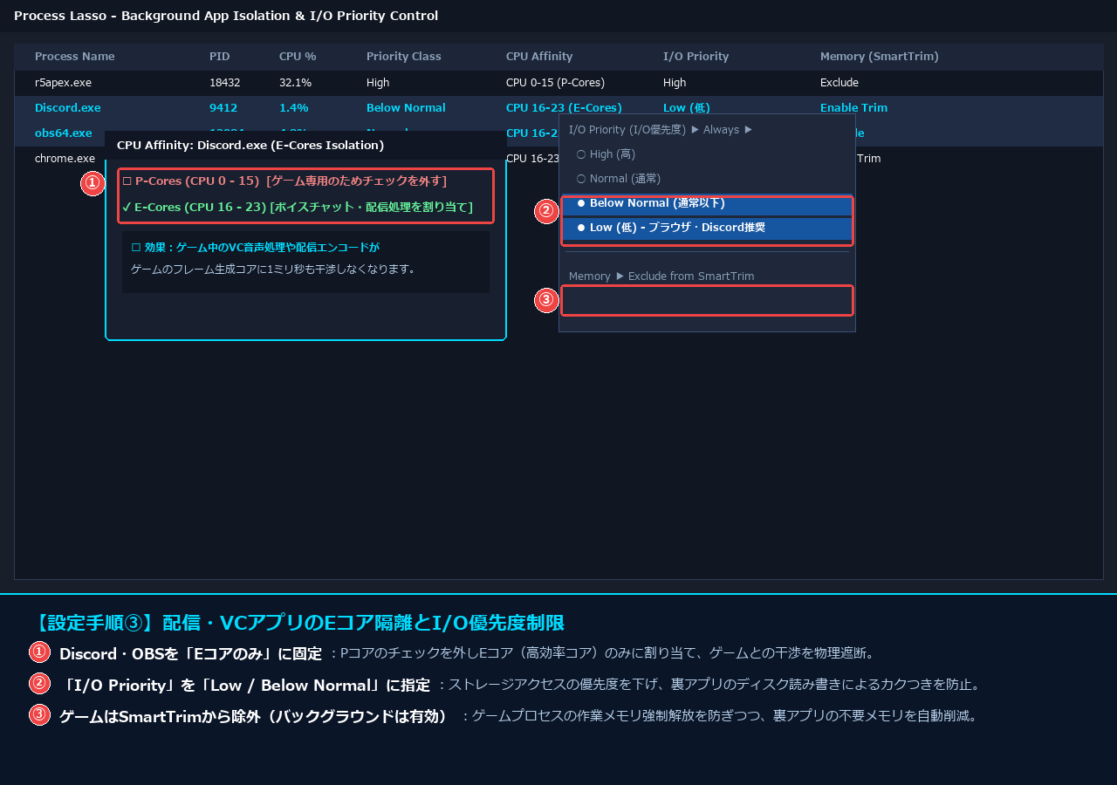Choose Below Normal (通常以下) I/O priority

(707, 203)
